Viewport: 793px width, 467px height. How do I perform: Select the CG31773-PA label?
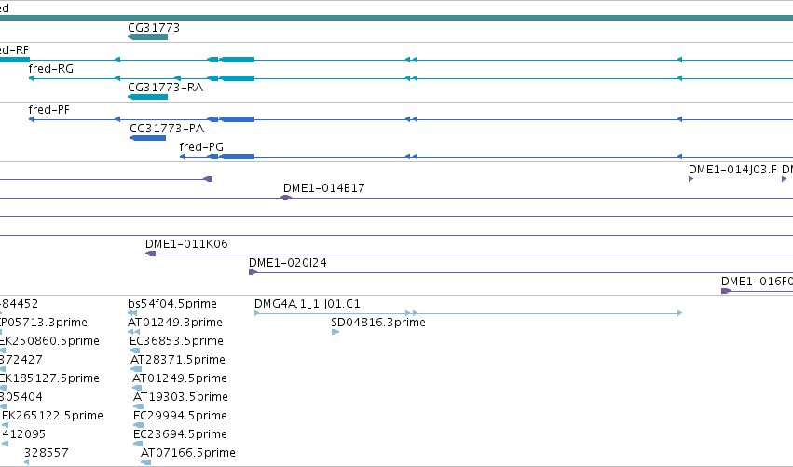click(x=167, y=128)
